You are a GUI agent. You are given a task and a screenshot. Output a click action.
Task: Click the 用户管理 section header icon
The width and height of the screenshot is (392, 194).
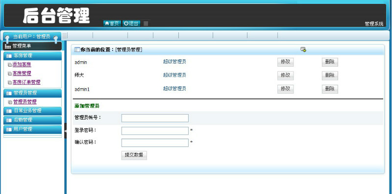[x=9, y=129]
